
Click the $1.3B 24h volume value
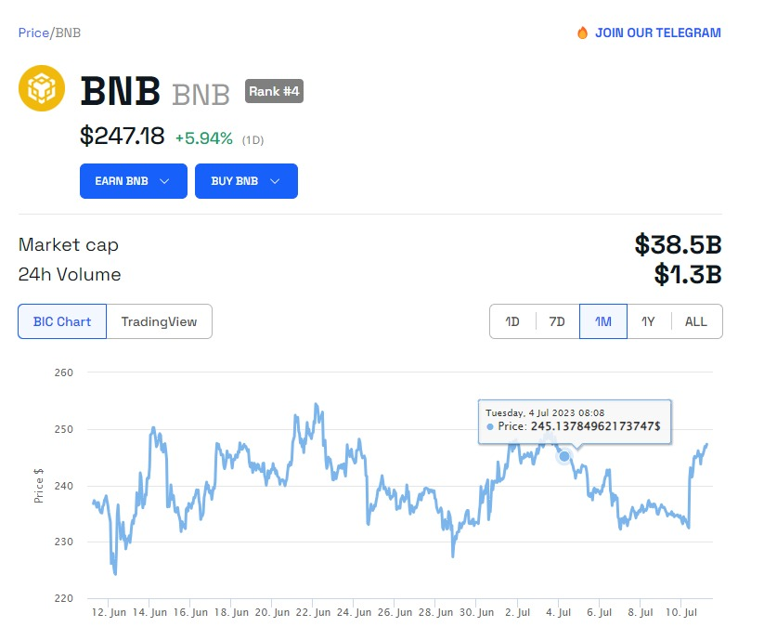tap(688, 274)
